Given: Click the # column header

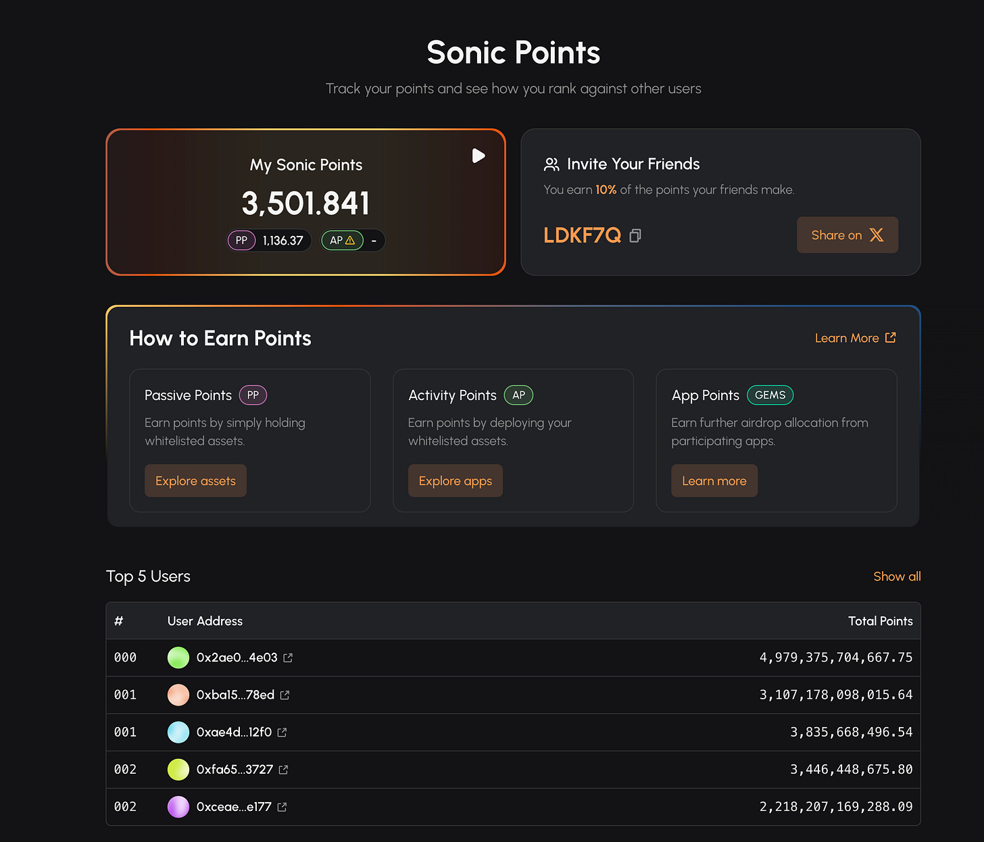Looking at the screenshot, I should [x=119, y=621].
